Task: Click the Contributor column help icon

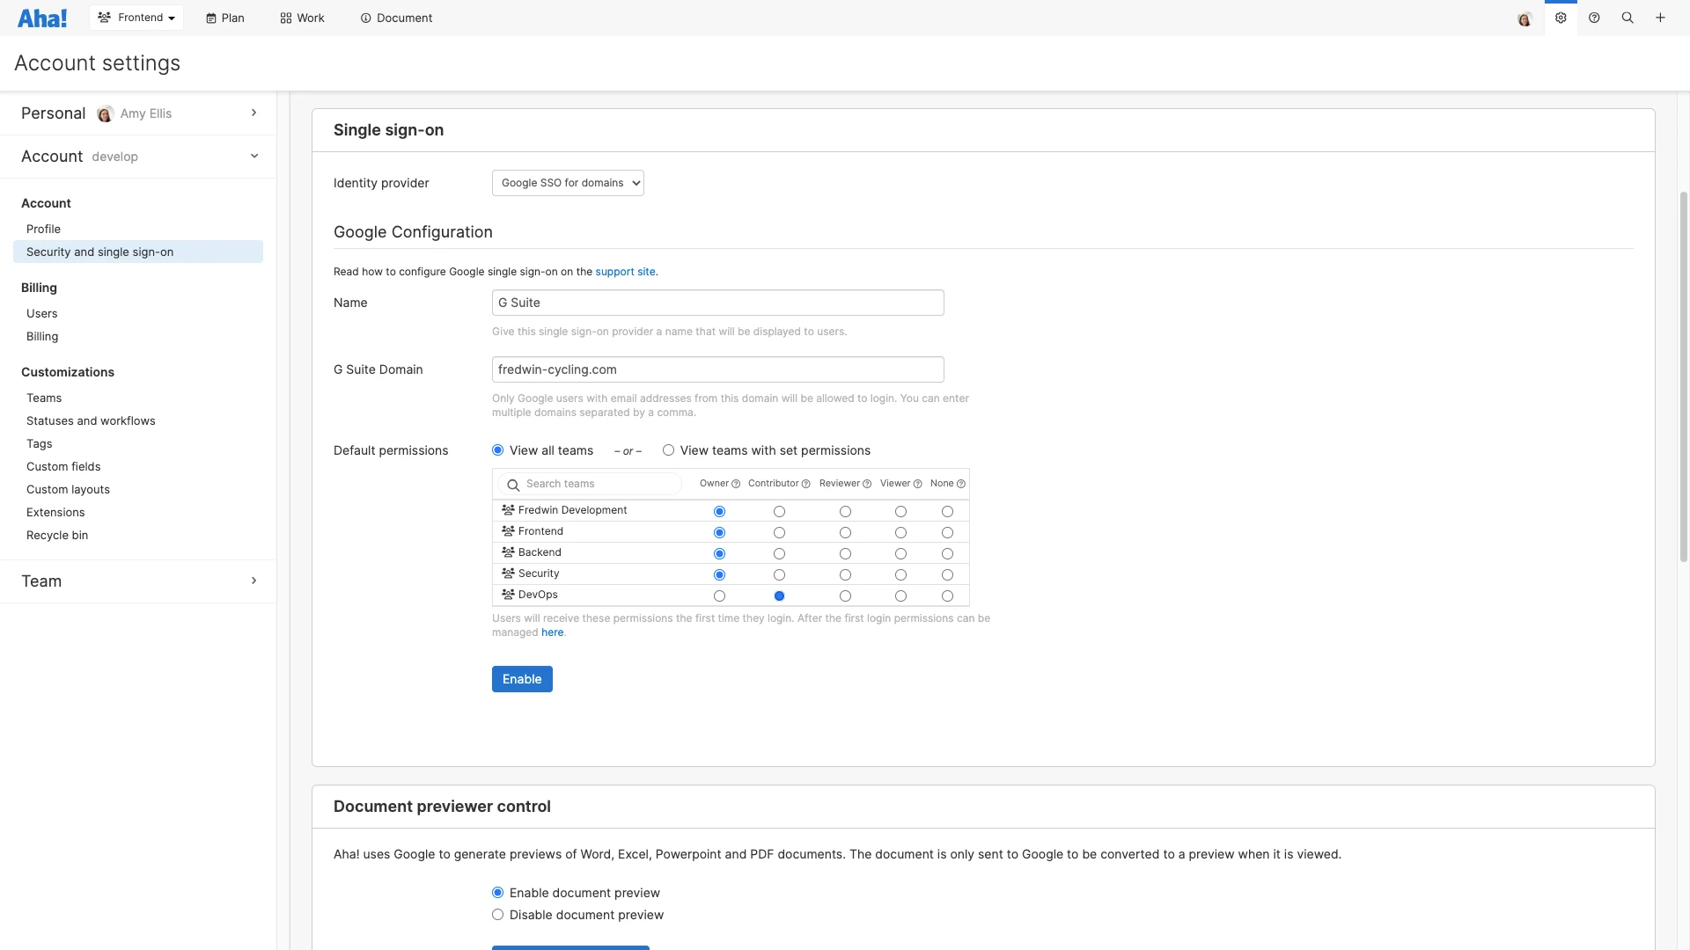Action: 805,484
